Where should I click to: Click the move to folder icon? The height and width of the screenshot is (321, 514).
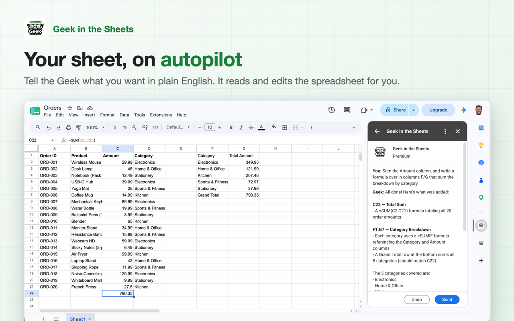pyautogui.click(x=80, y=108)
